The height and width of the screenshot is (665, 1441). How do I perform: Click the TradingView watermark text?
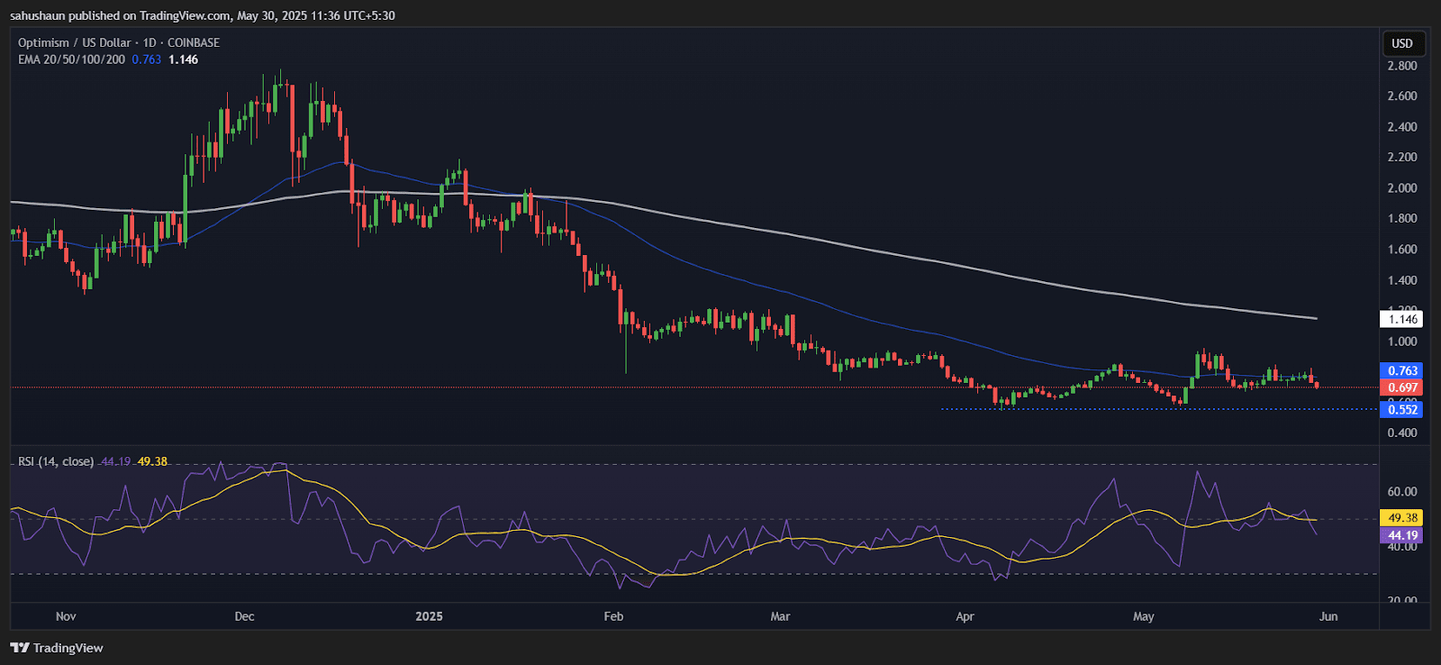(68, 648)
